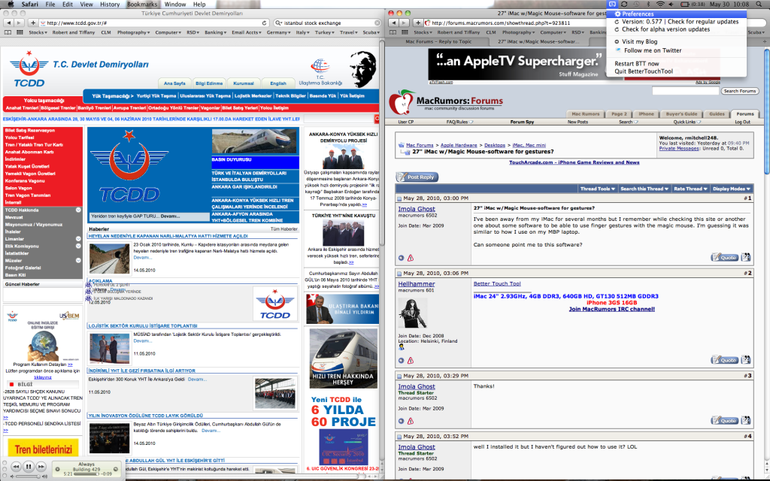Image resolution: width=770 pixels, height=481 pixels.
Task: Open Rate Thread dropdown
Action: click(690, 189)
